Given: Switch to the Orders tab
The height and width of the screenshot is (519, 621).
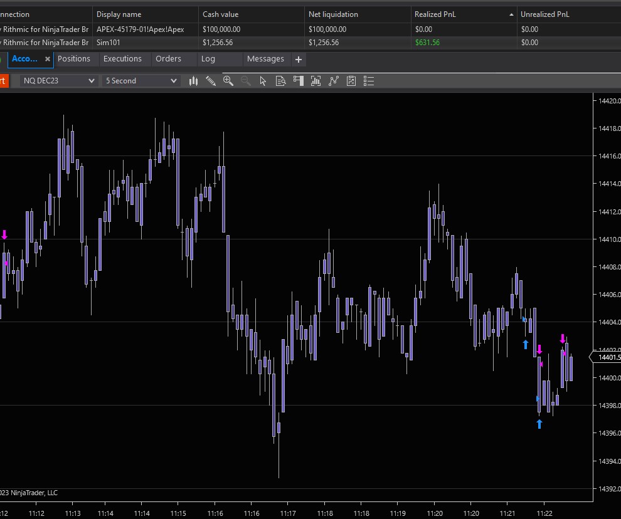Looking at the screenshot, I should coord(168,59).
